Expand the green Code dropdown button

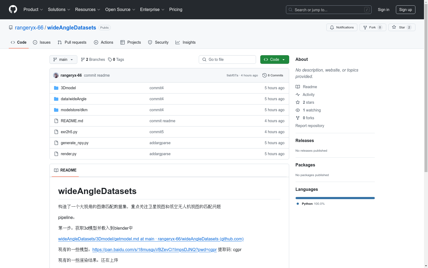(275, 59)
